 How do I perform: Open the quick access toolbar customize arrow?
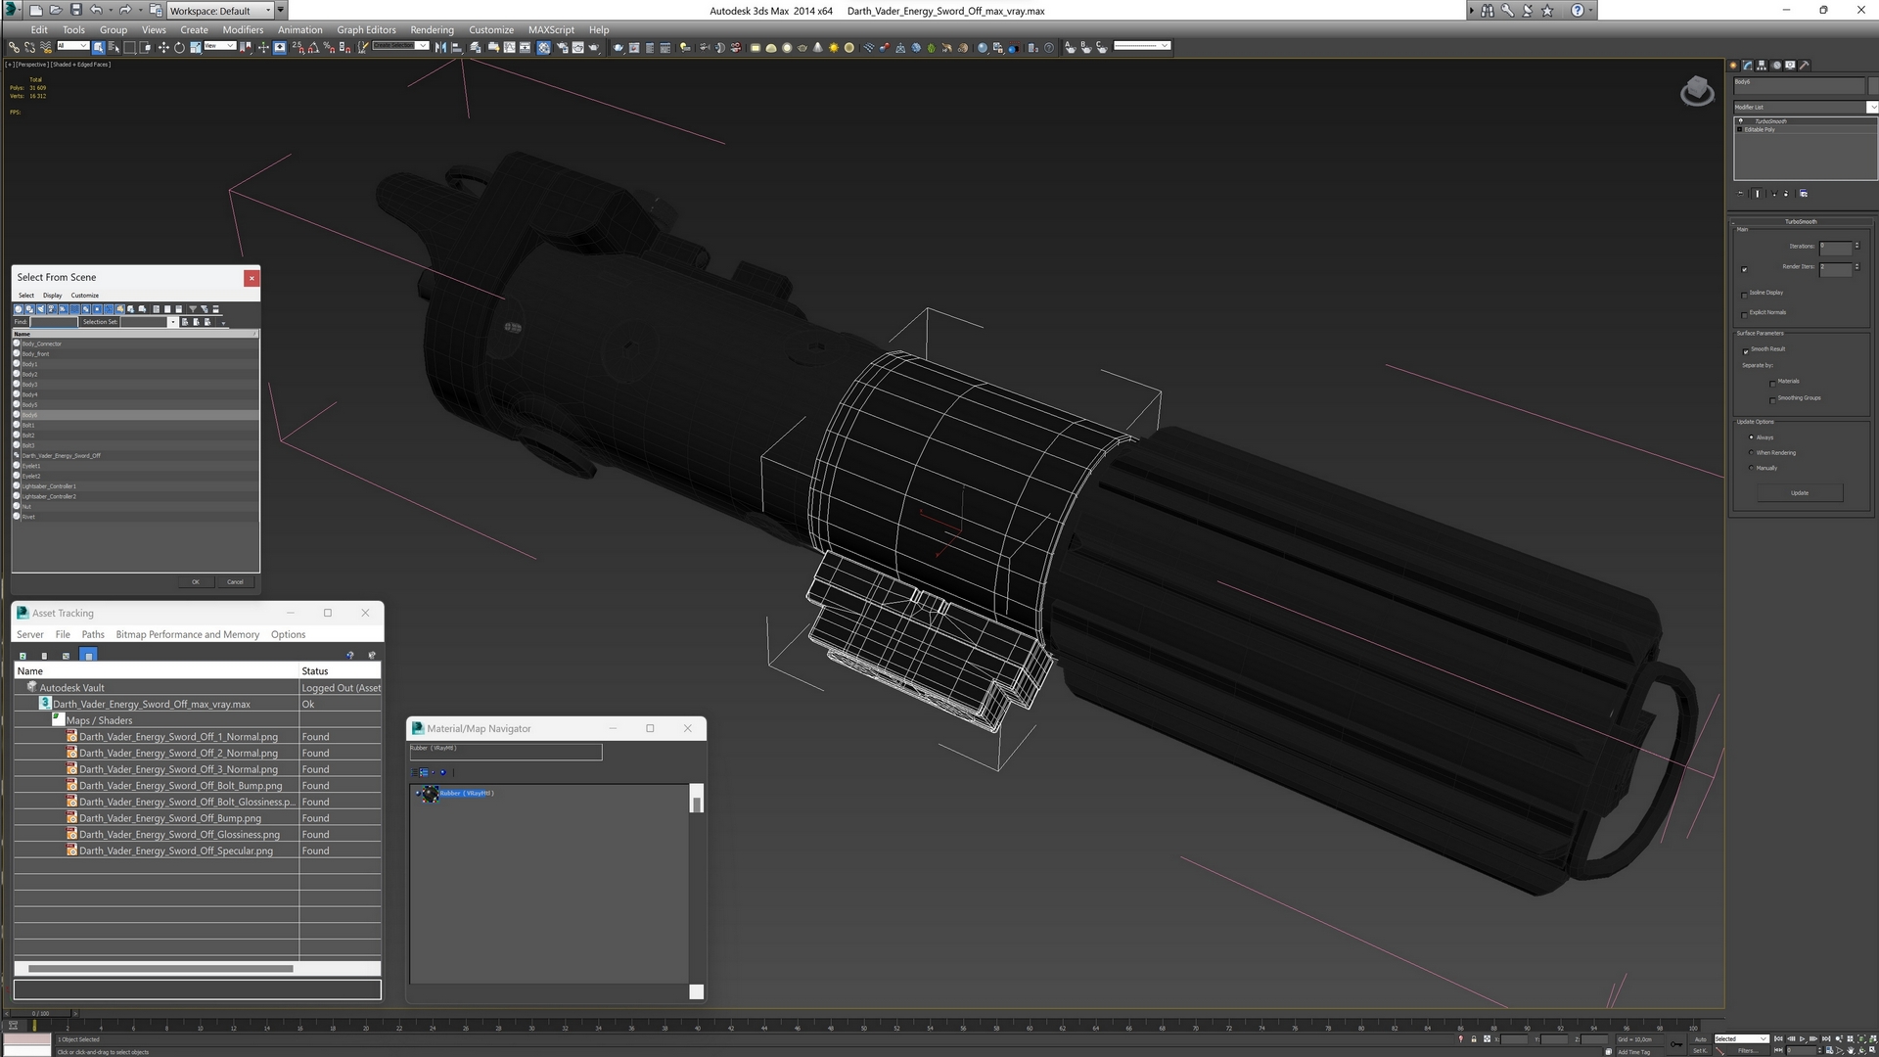281,11
